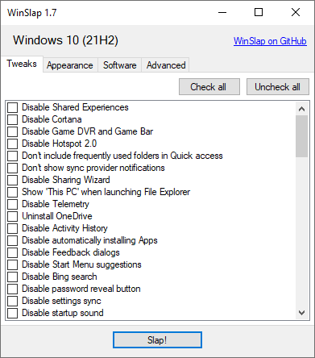315x358 pixels.
Task: Click the Uncheck all button
Action: point(278,87)
